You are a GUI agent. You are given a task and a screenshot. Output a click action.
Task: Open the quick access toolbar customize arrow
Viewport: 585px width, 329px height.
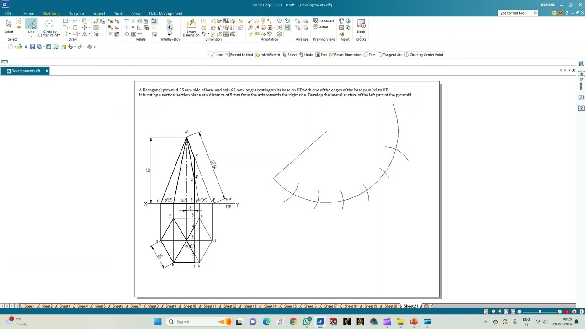click(95, 47)
